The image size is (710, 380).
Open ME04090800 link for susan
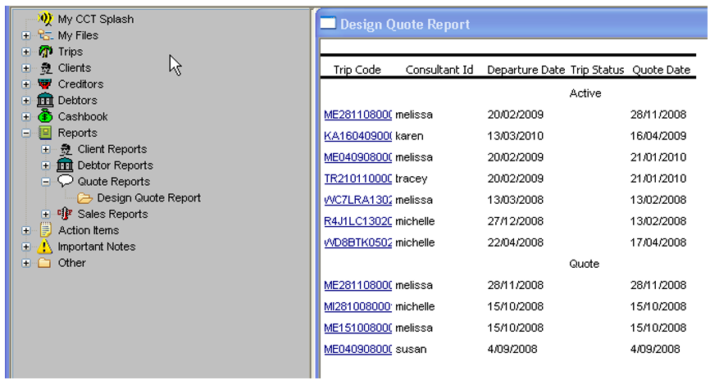coord(357,349)
